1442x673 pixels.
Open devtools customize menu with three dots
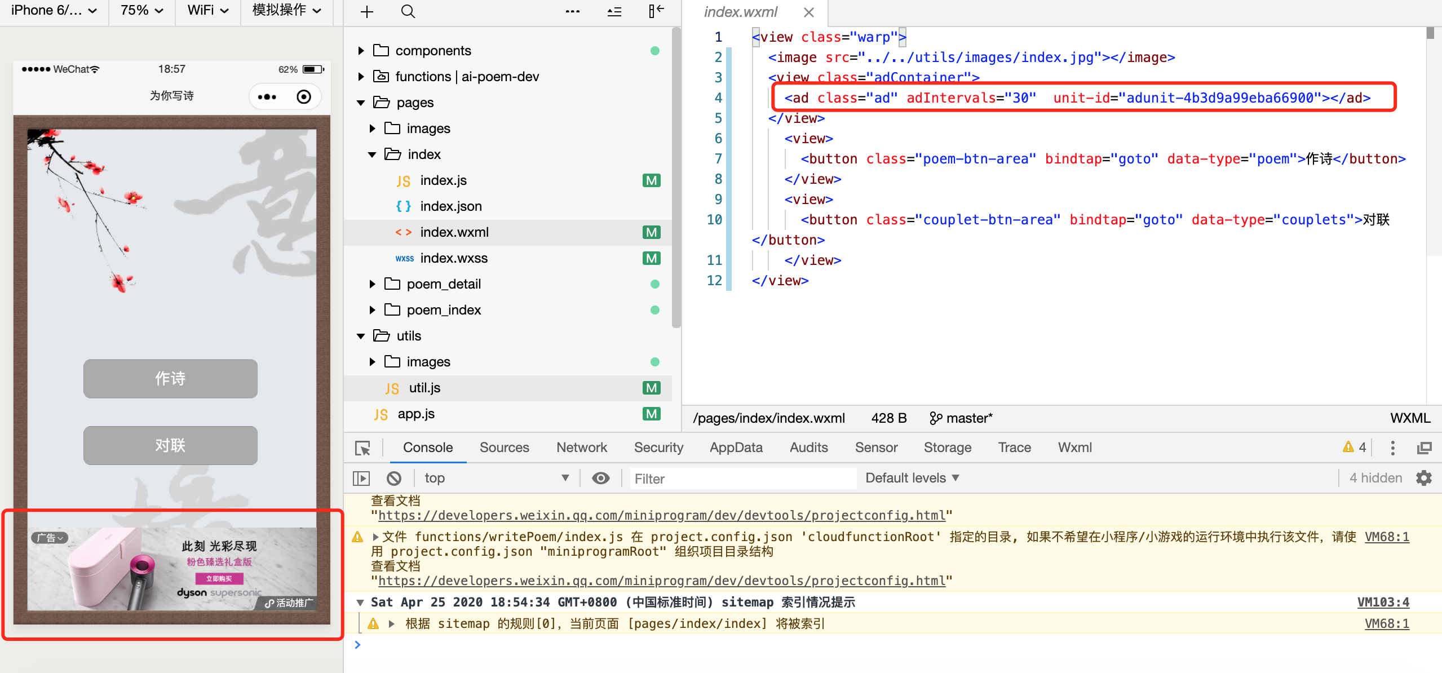click(1392, 448)
